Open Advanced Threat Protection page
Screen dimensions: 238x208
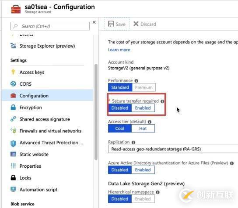tap(48, 142)
